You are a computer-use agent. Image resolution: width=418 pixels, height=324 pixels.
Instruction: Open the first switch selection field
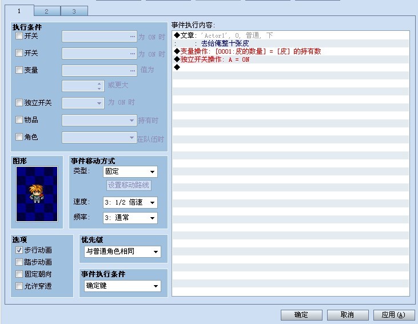(99, 37)
